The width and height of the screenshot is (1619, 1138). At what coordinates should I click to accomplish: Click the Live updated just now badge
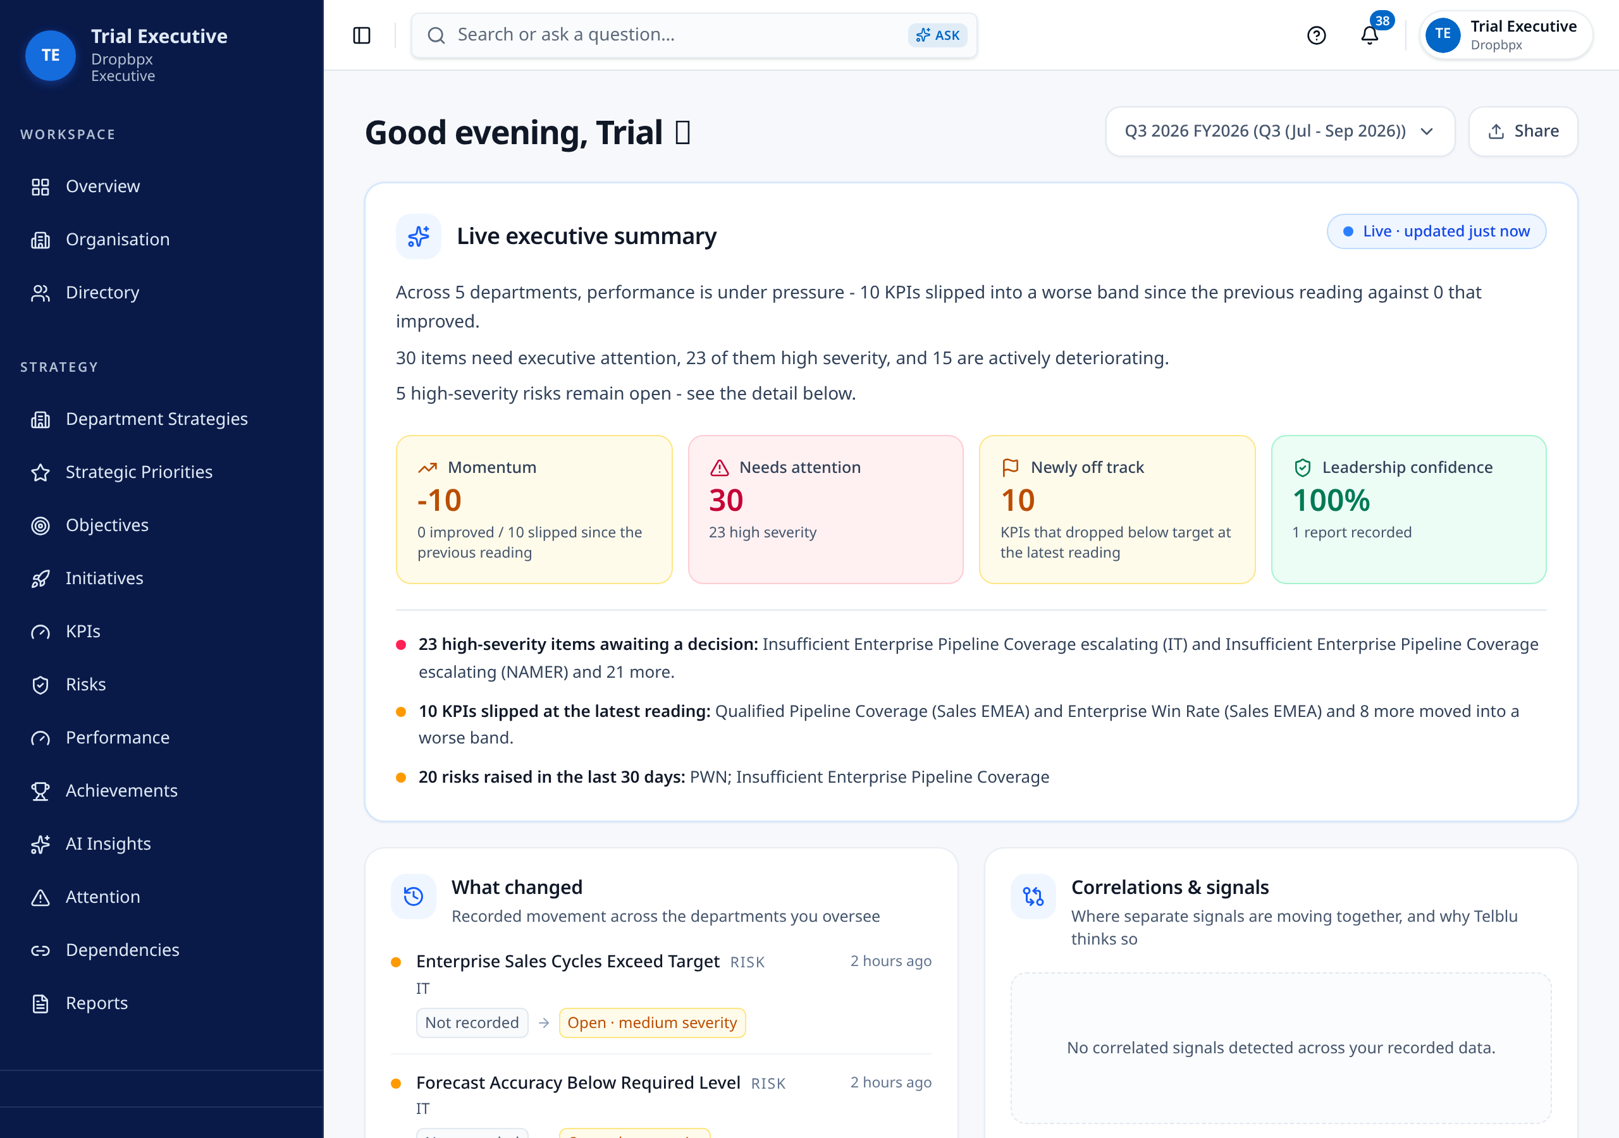click(x=1436, y=231)
